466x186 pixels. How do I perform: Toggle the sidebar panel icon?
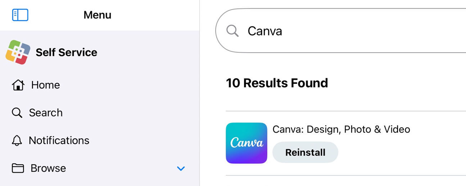click(x=20, y=15)
